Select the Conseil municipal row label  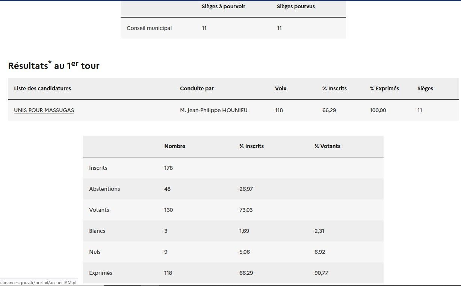(x=149, y=28)
